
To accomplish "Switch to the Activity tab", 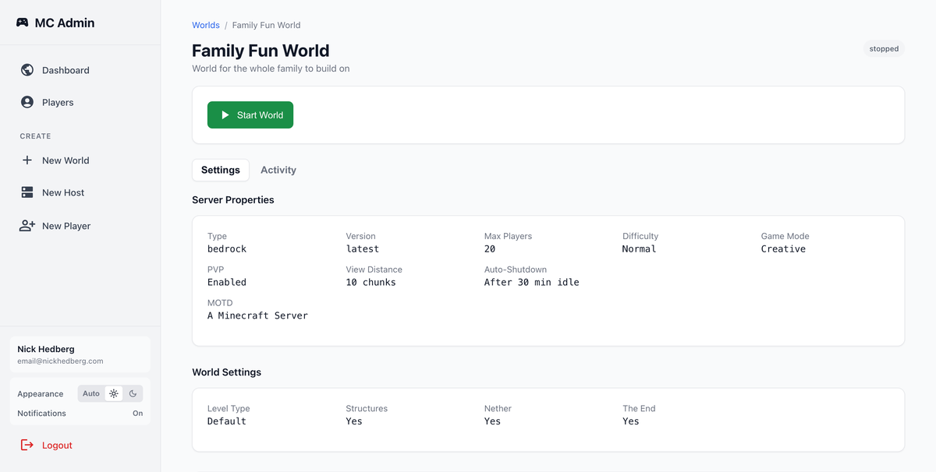I will click(278, 170).
